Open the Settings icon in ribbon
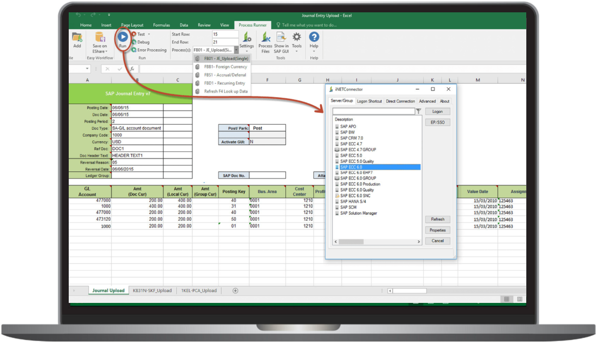The image size is (596, 344). point(247,37)
